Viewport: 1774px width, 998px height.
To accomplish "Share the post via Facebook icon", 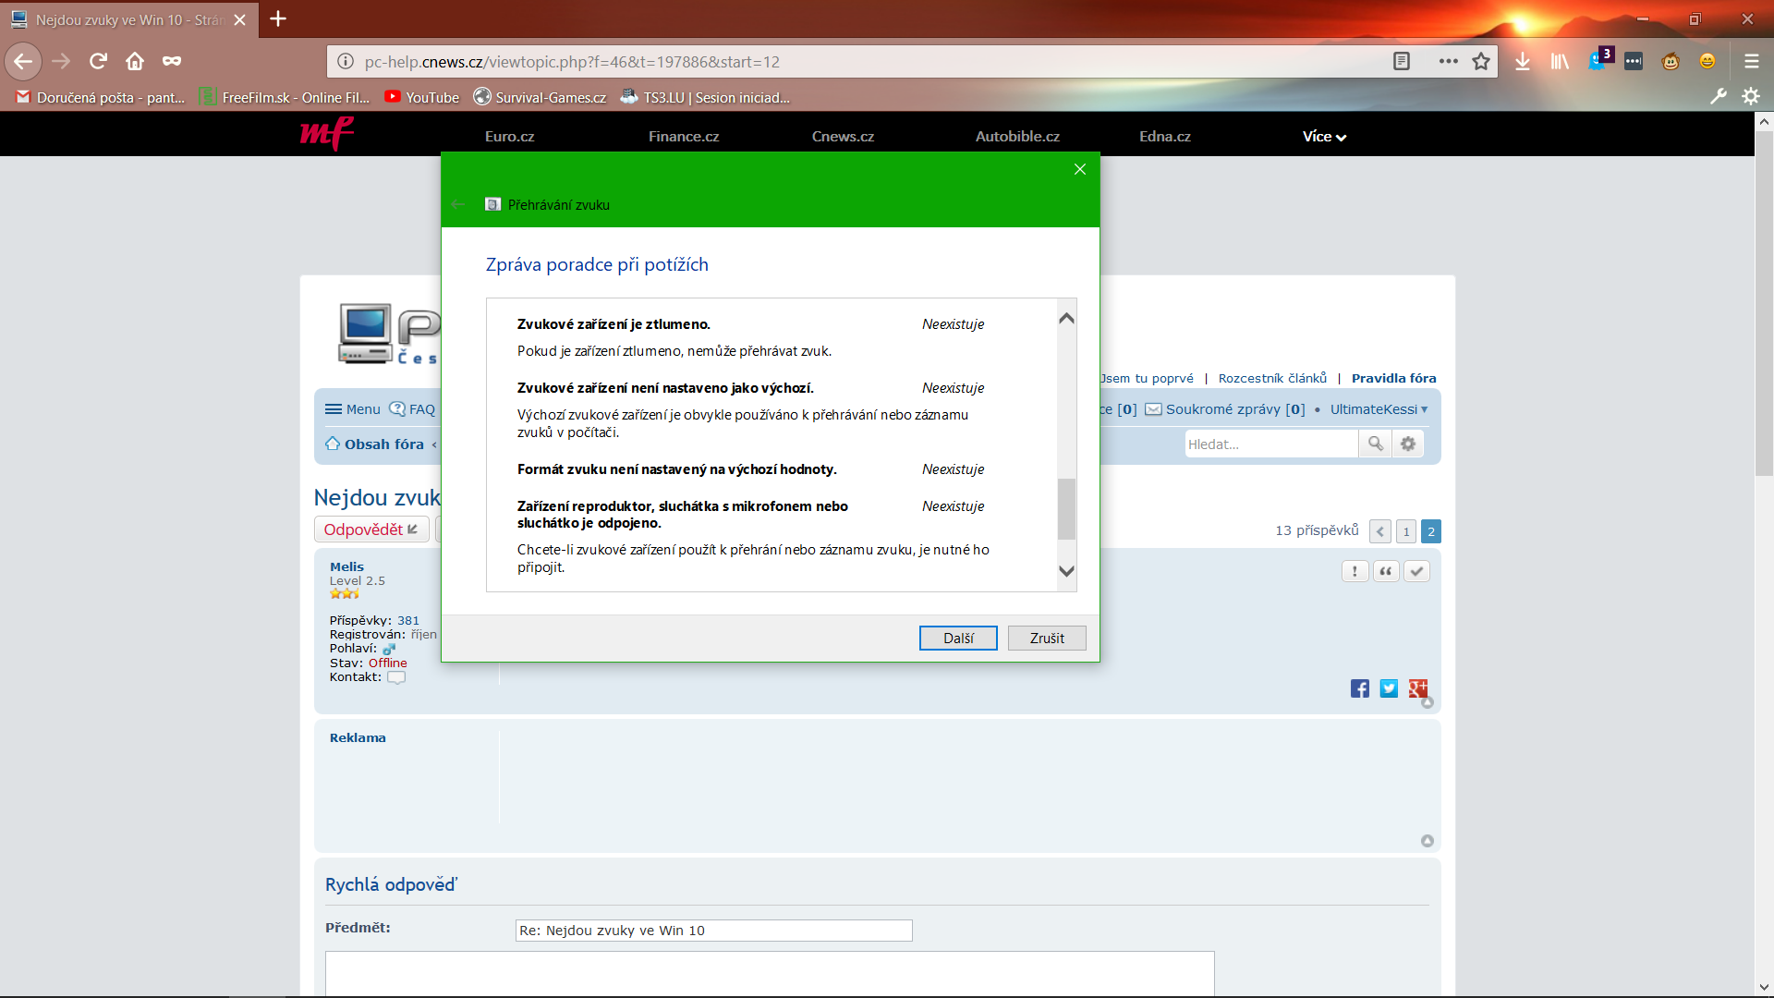I will point(1359,688).
